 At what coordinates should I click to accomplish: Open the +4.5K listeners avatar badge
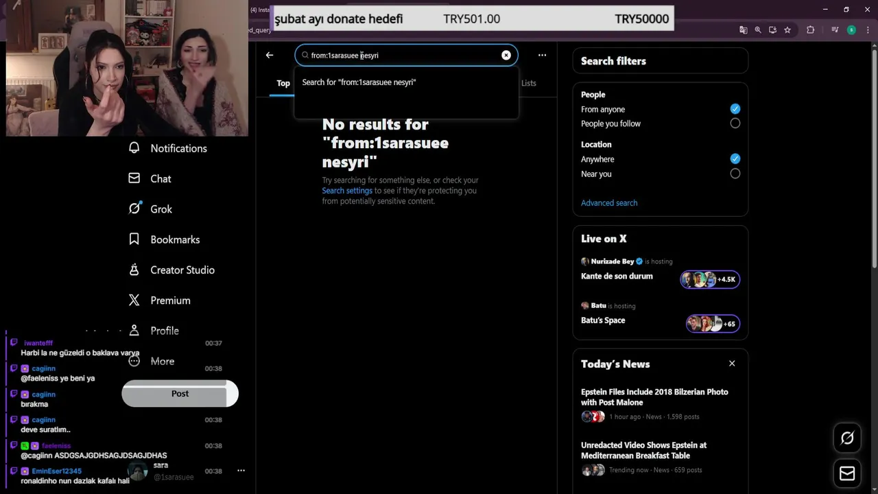point(710,279)
